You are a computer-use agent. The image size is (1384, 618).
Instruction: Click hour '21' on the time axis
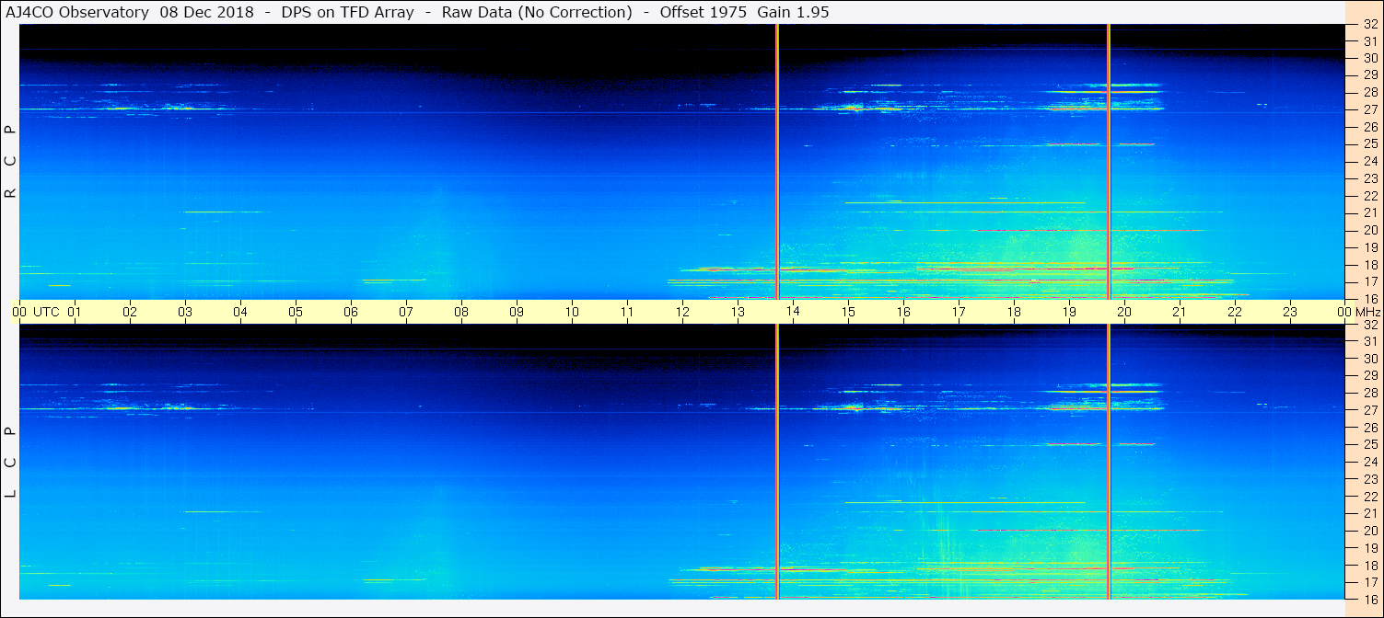pos(1180,312)
